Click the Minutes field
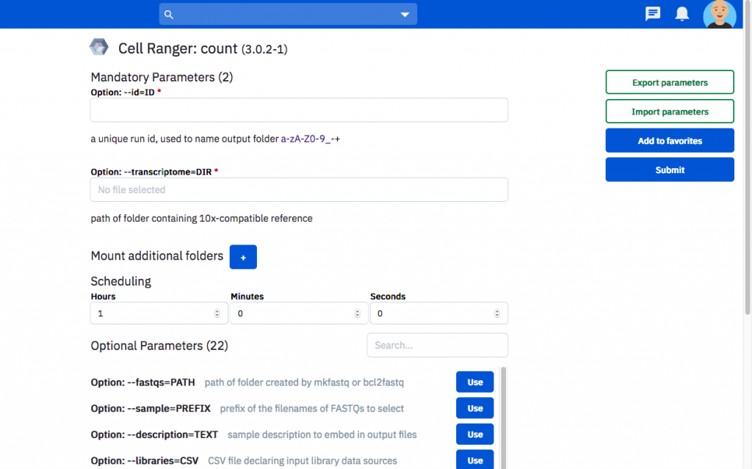This screenshot has width=752, height=469. click(x=299, y=313)
